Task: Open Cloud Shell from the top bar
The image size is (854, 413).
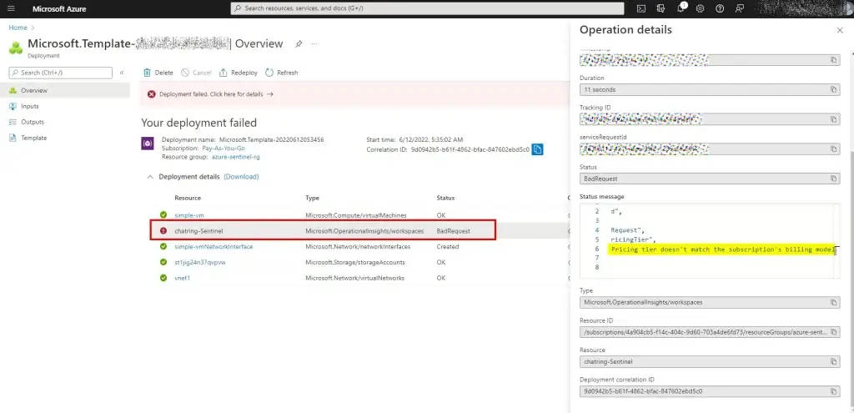Action: (641, 8)
